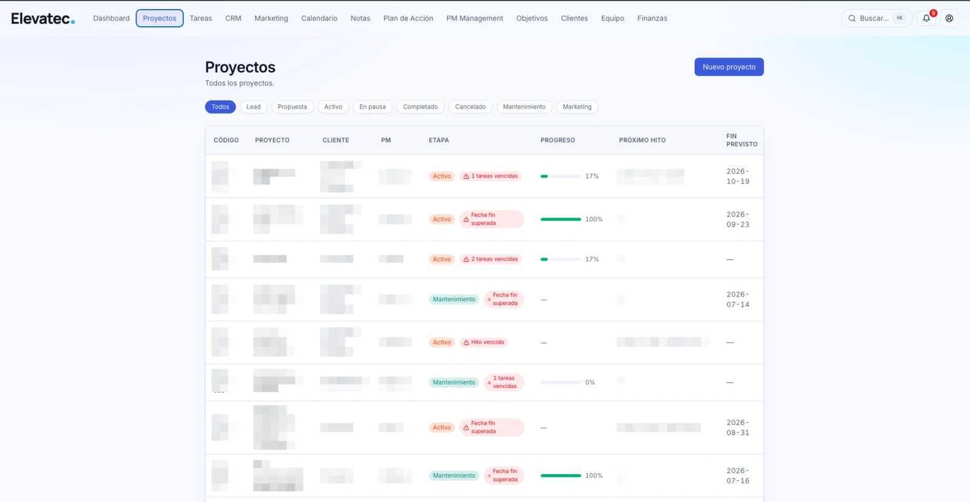
Task: Click the PROYECTO column header
Action: (272, 140)
